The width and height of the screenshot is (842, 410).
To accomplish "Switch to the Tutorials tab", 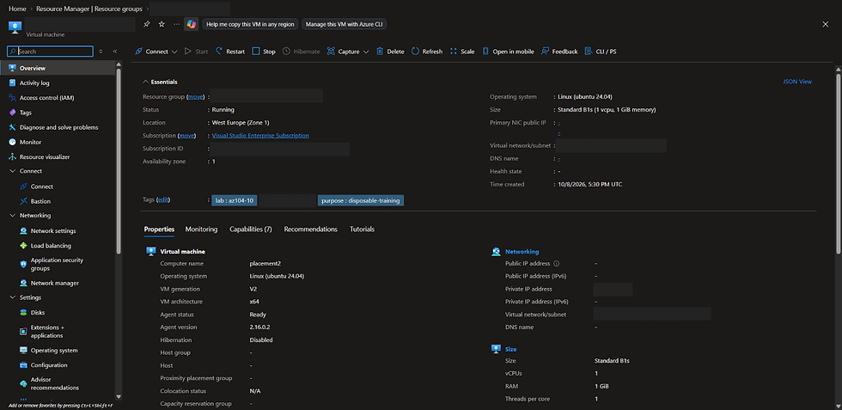I will [362, 229].
